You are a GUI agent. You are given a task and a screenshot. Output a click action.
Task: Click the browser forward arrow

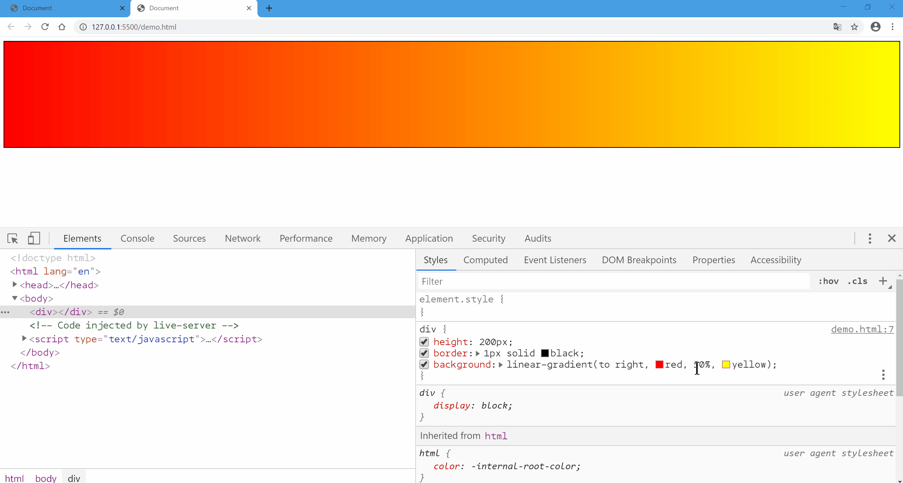coord(28,27)
